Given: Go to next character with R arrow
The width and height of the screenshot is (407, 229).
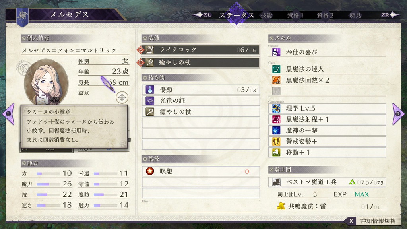Looking at the screenshot, I should click(398, 114).
